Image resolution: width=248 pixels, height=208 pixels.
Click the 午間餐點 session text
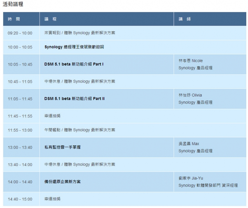80,130
